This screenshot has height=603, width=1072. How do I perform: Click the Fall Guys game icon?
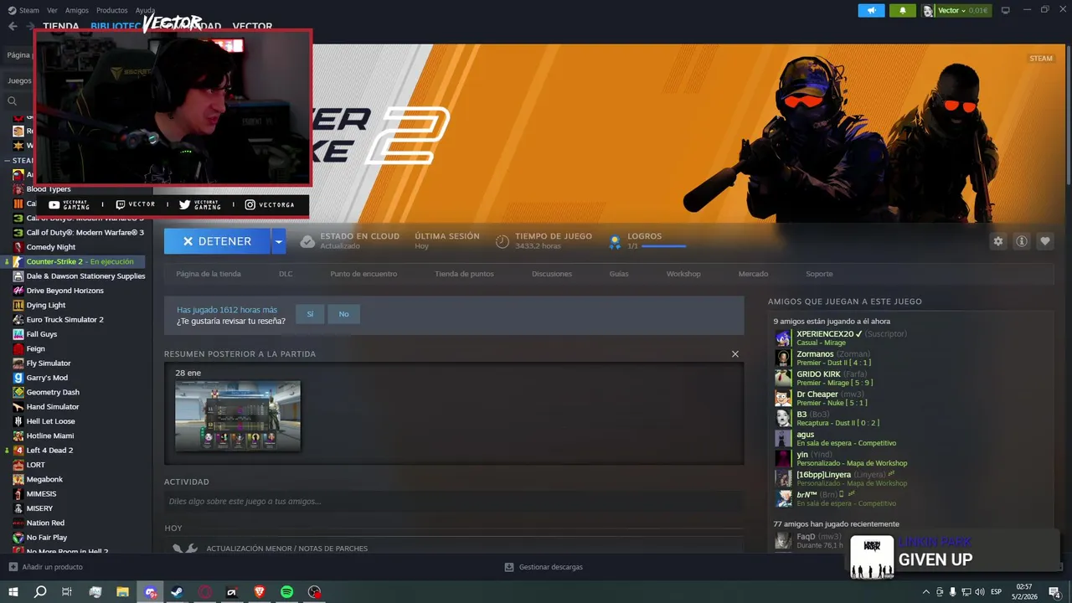(x=18, y=334)
